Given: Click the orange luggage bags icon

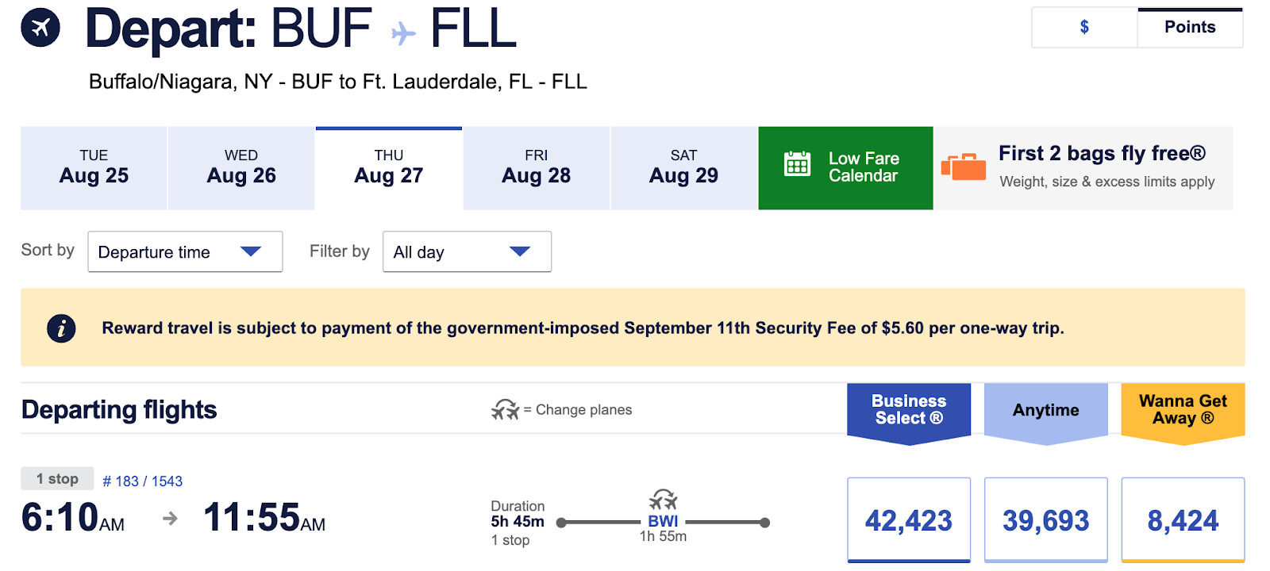Looking at the screenshot, I should pos(963,167).
